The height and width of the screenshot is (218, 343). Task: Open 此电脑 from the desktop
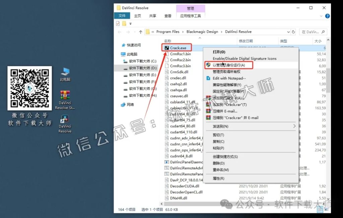(x=64, y=72)
